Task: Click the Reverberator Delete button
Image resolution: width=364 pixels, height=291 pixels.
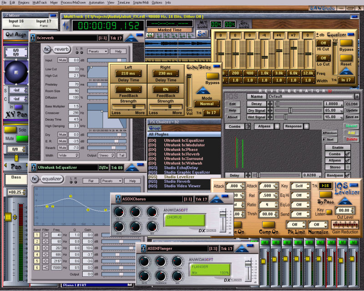Action: [352, 139]
